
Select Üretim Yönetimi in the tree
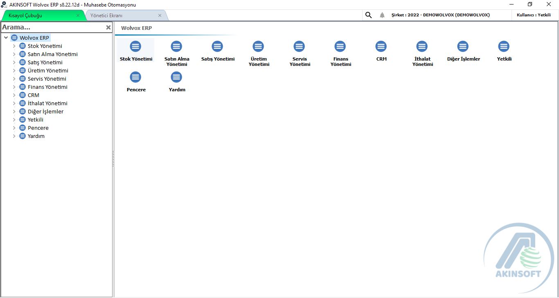[48, 70]
